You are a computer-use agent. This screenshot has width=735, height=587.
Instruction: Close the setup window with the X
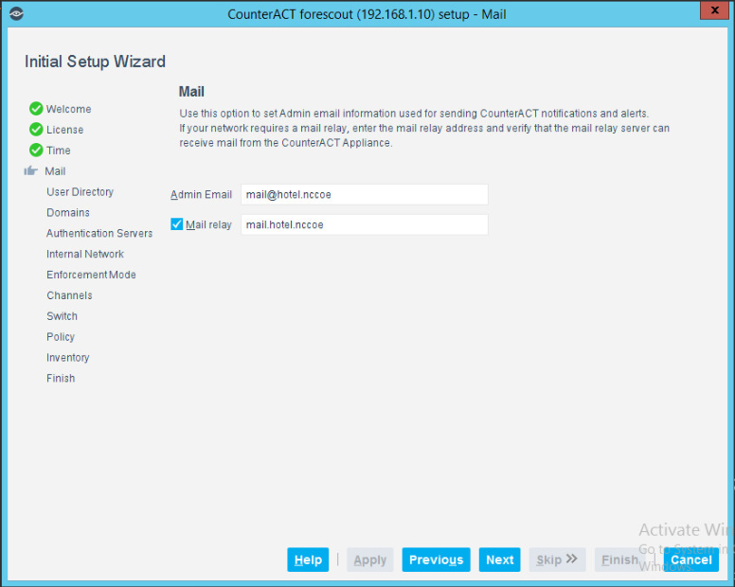[715, 9]
